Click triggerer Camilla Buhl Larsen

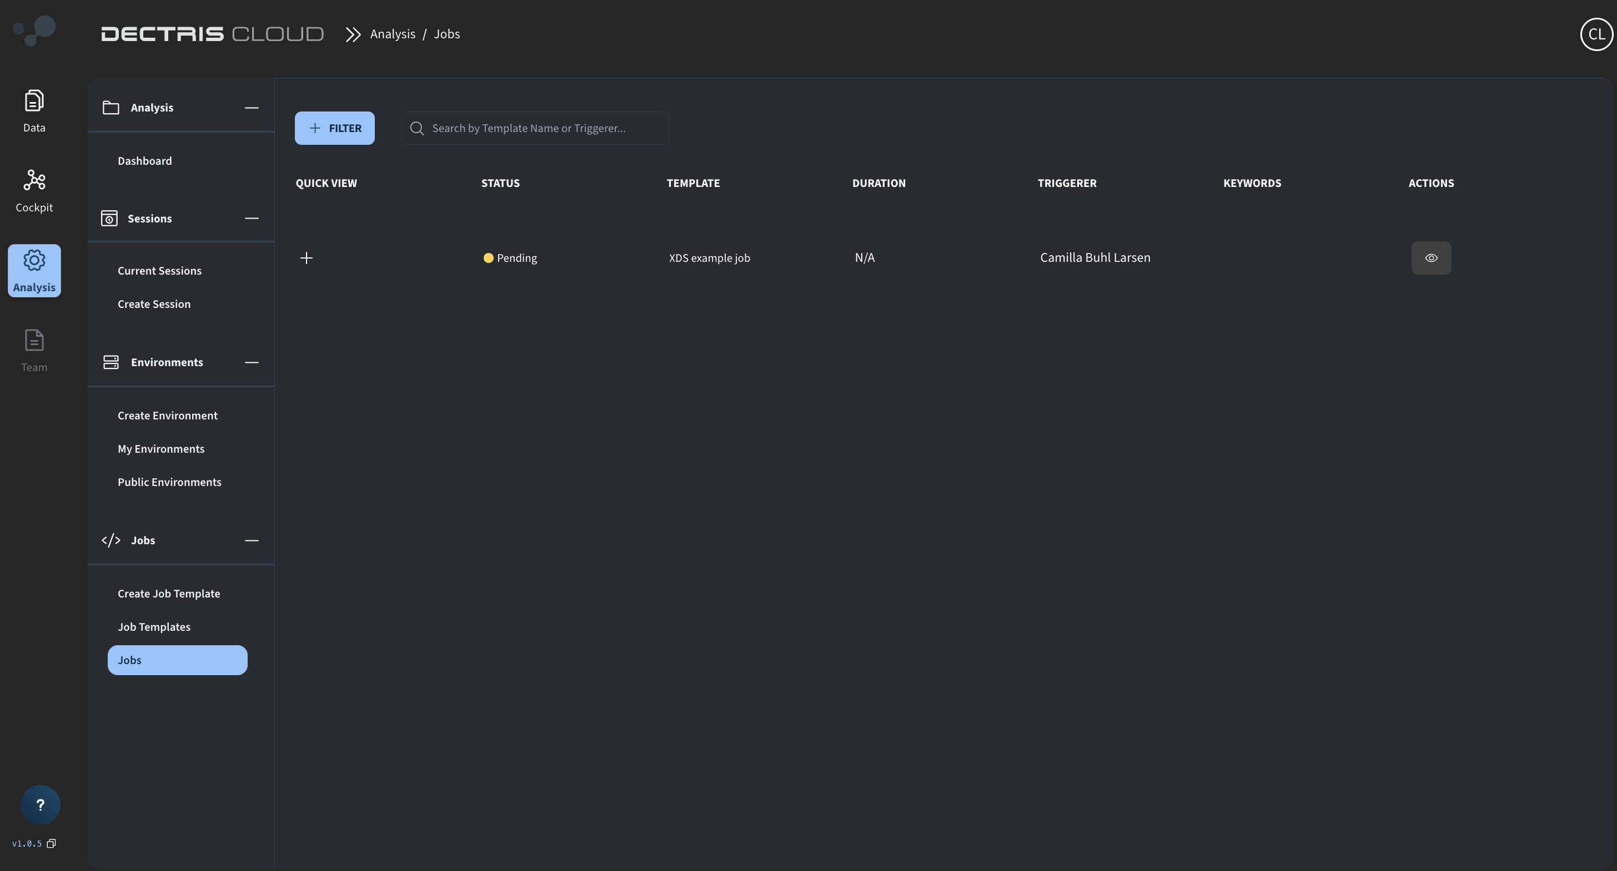click(x=1094, y=257)
